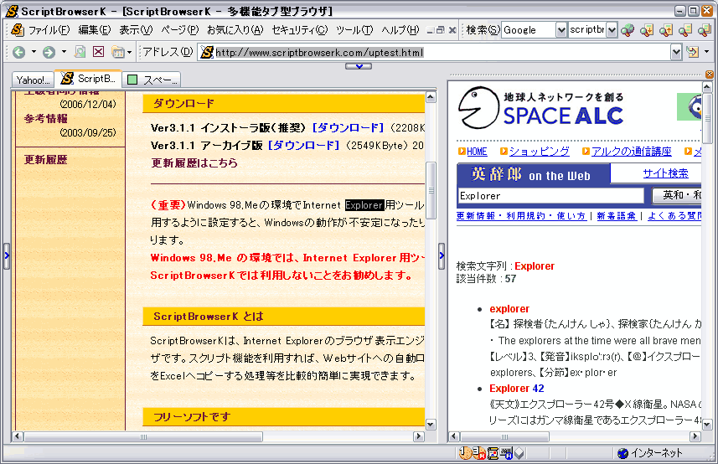Close the right side panel with orange X
Screen dimensions: 718x464
point(710,75)
